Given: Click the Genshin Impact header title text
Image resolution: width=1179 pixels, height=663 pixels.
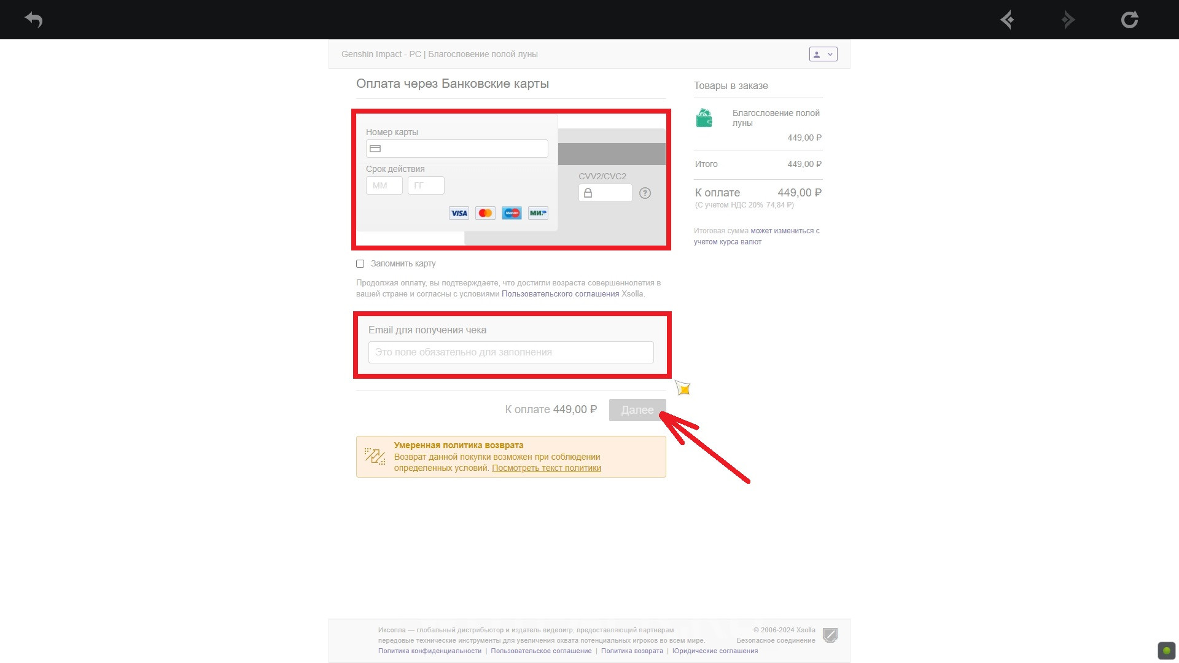Looking at the screenshot, I should 440,54.
